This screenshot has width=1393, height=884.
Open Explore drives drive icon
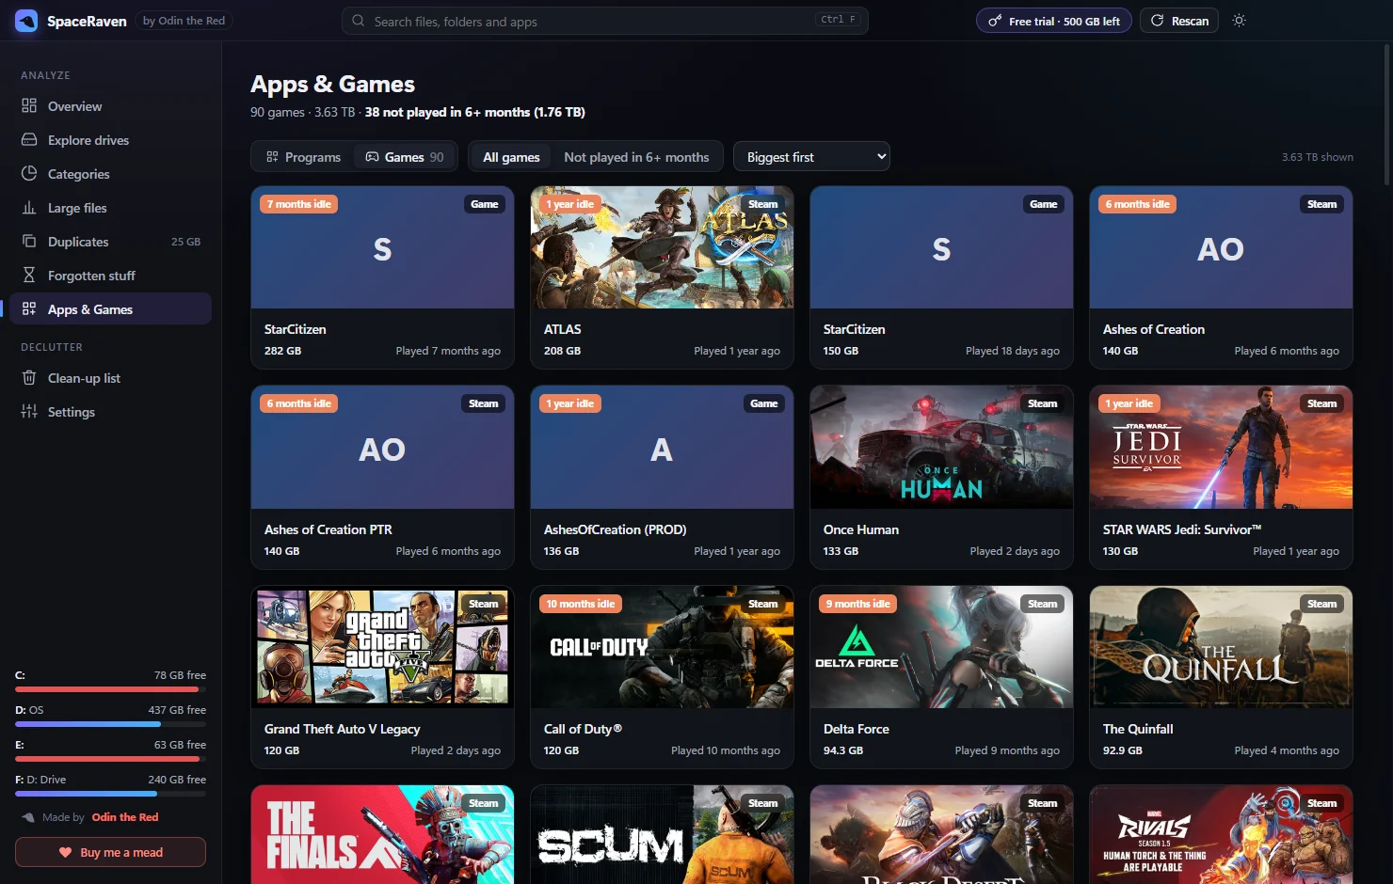29,139
